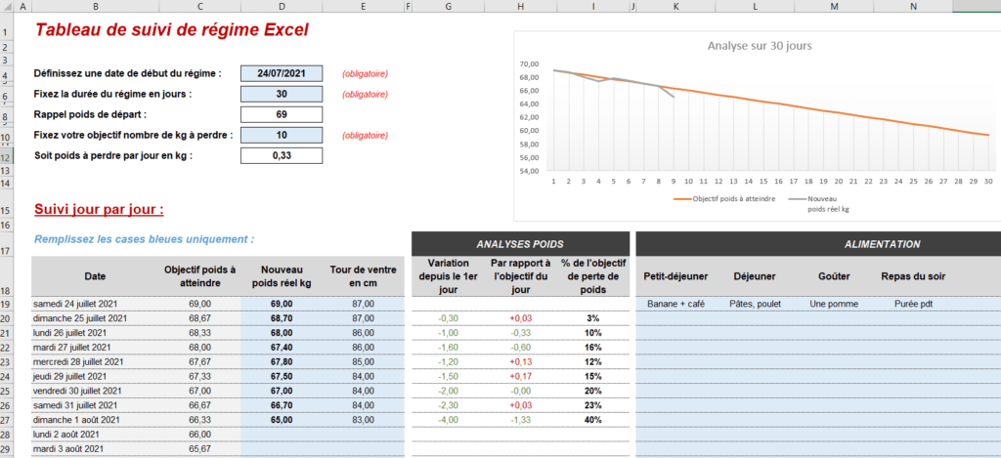Select the variation cell -1,60

(x=448, y=347)
